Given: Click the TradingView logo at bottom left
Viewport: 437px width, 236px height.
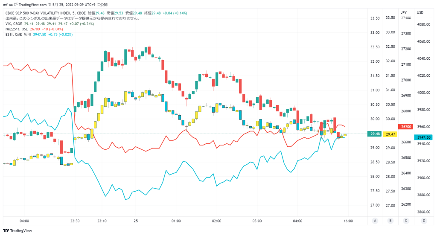Looking at the screenshot, I should pos(17,231).
